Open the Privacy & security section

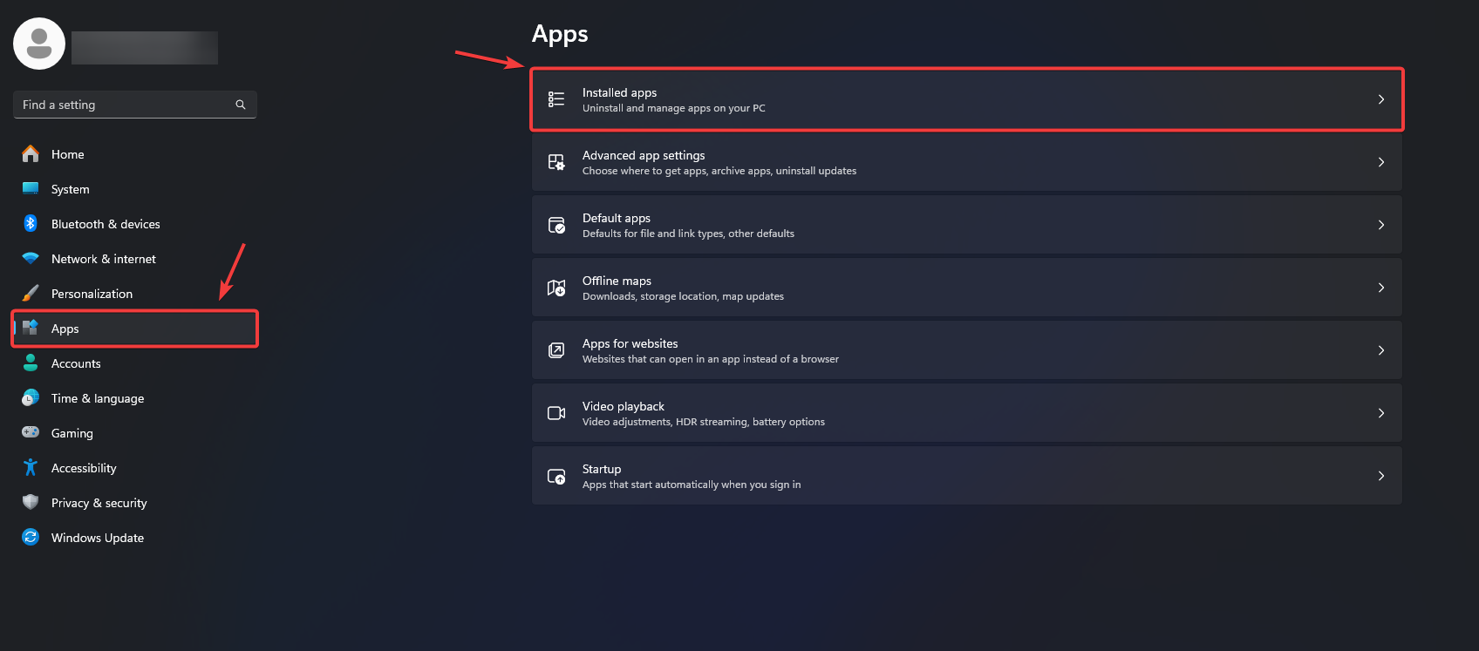tap(99, 503)
